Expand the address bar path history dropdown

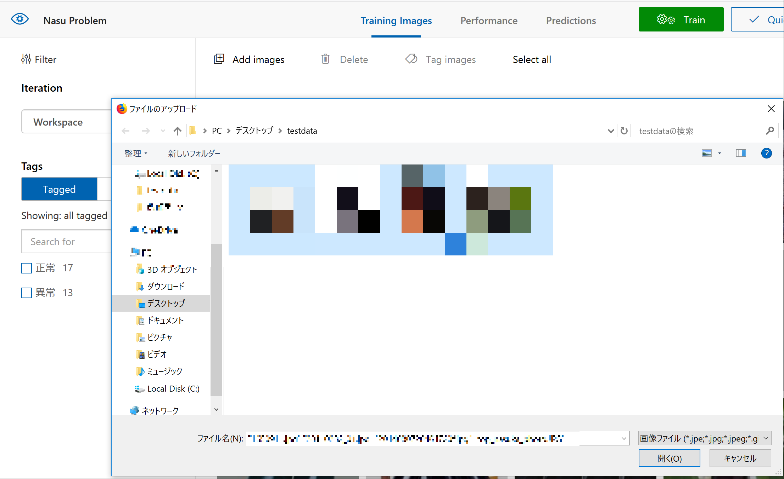[610, 131]
